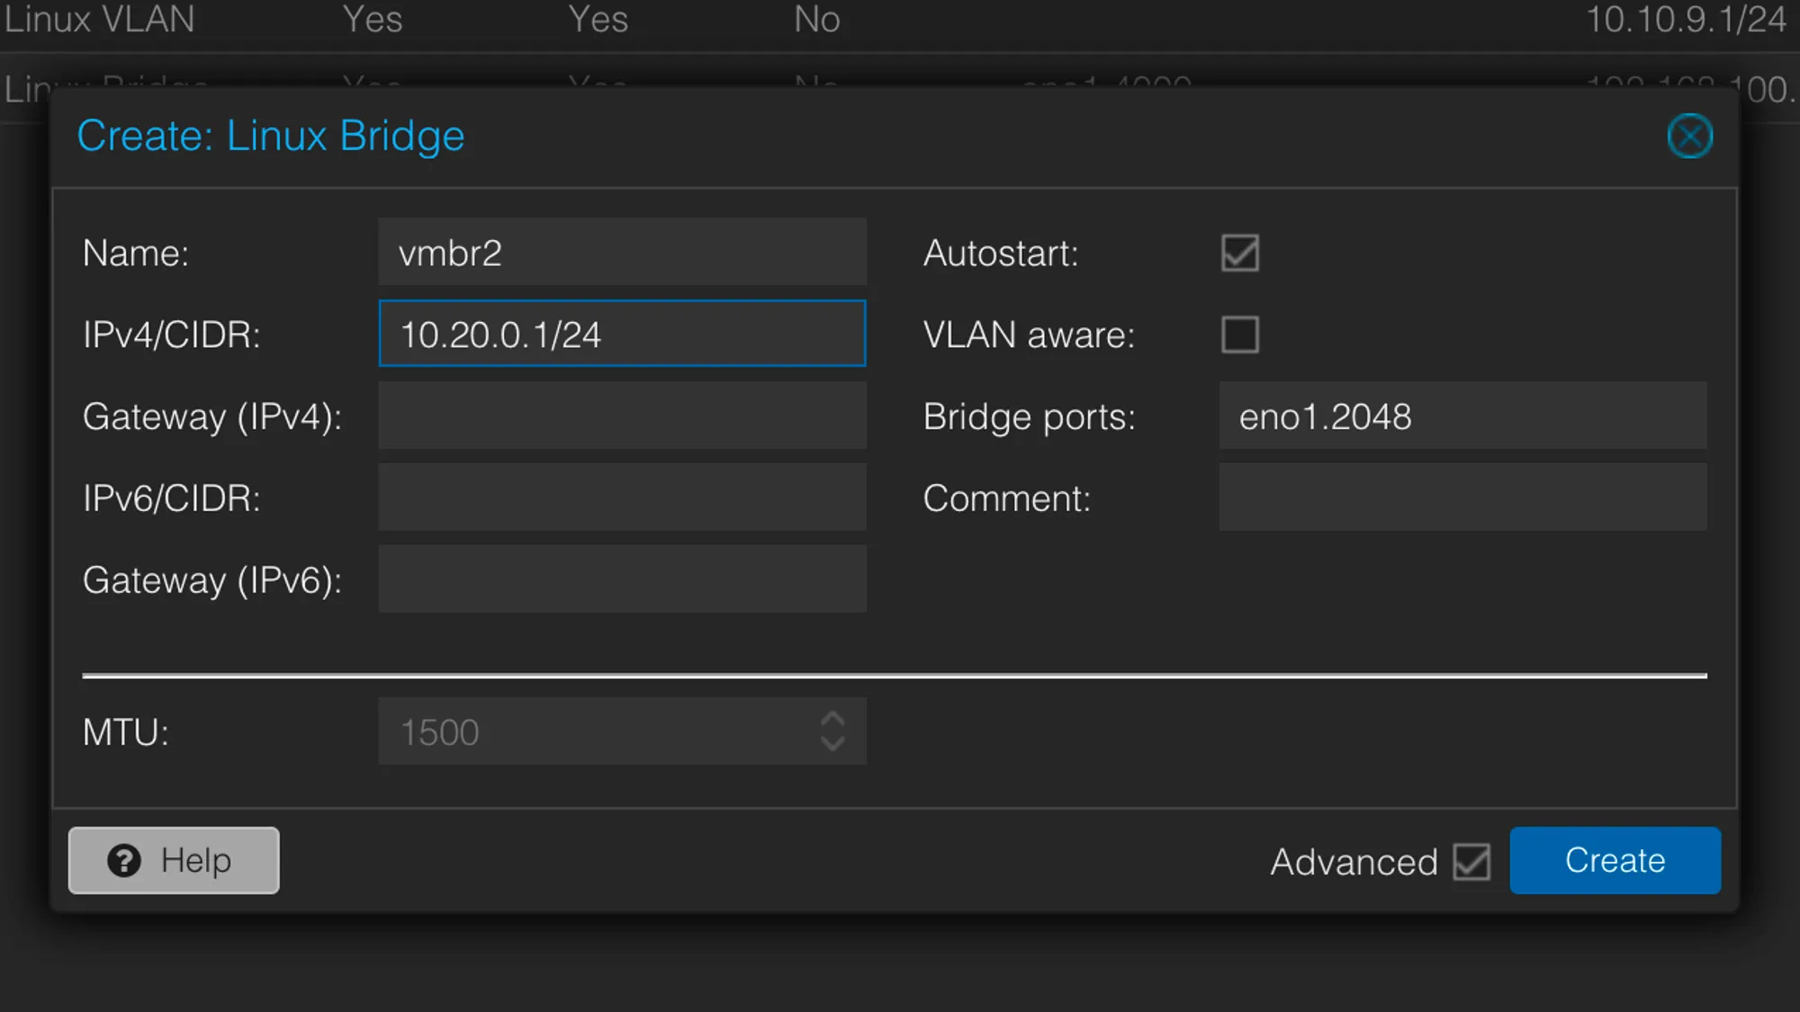
Task: Click the Create button
Action: point(1615,860)
